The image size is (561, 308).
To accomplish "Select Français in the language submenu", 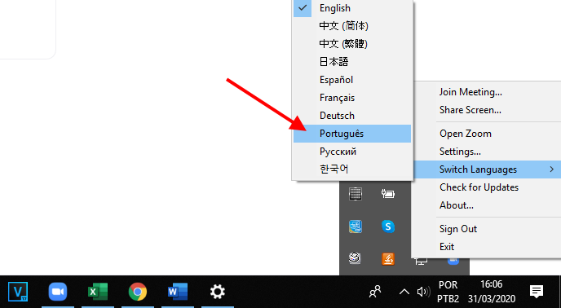I will 352,98.
